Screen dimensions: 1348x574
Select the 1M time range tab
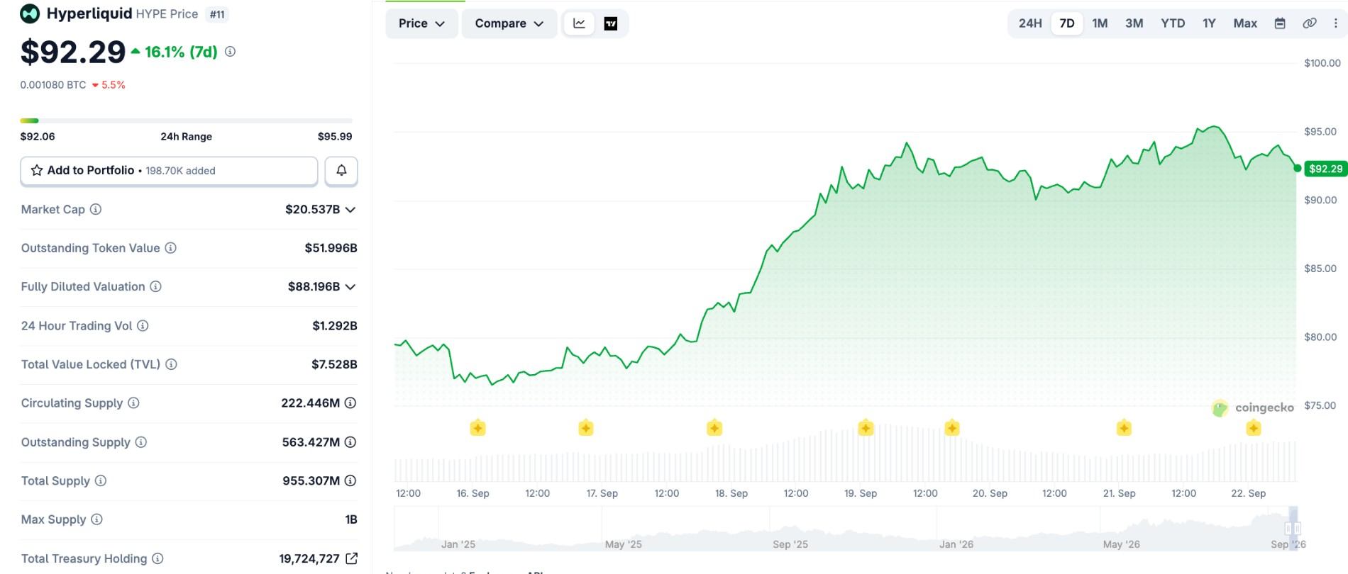tap(1100, 23)
